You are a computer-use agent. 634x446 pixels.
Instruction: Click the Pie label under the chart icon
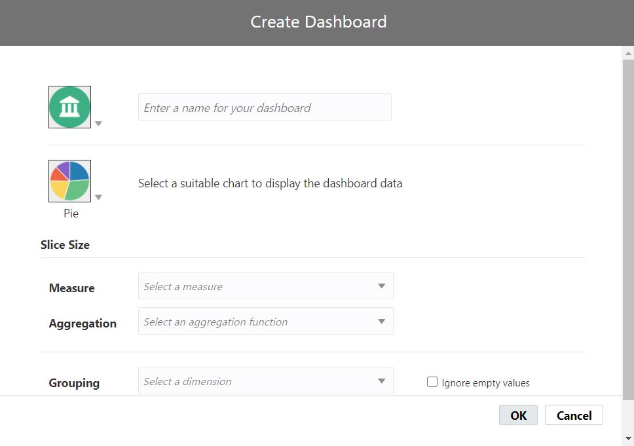click(71, 214)
